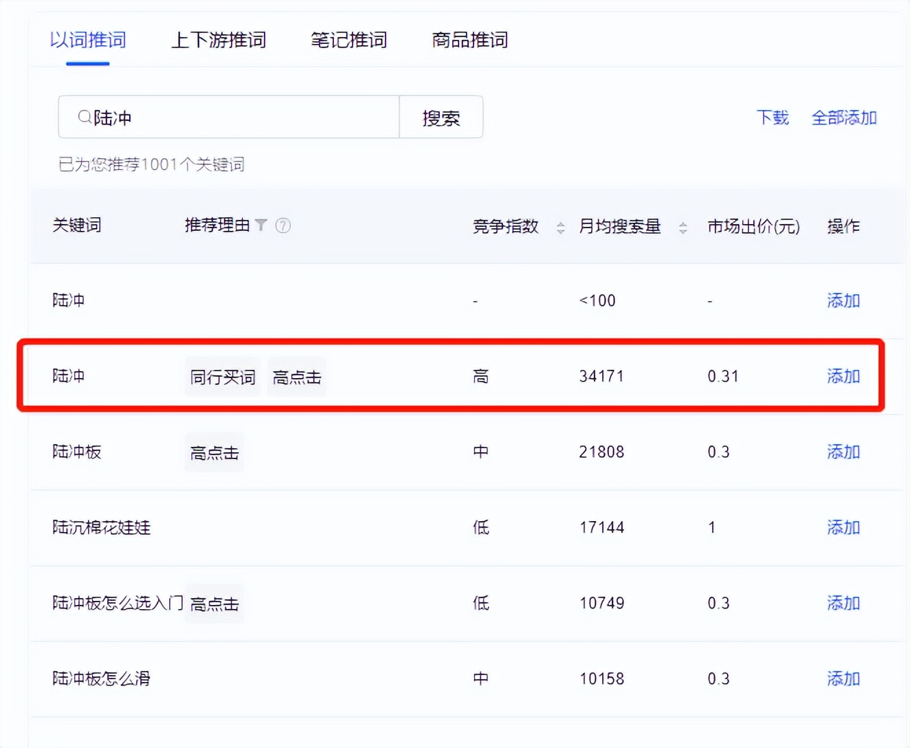
Task: Sort 月均搜索量 descending with the down arrow
Action: coord(682,231)
